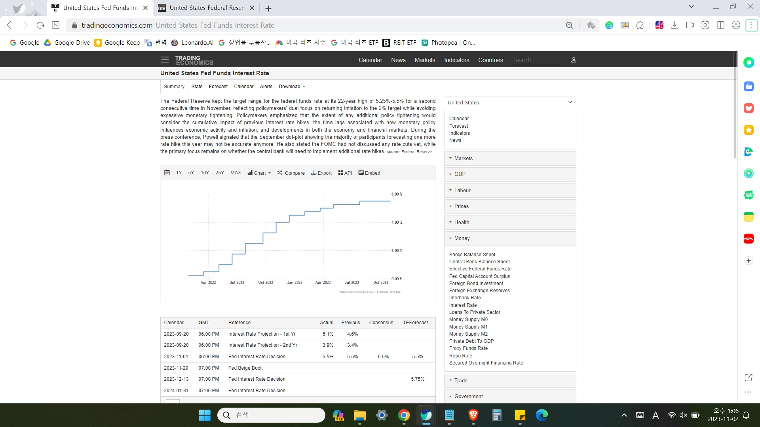The height and width of the screenshot is (427, 760).
Task: Click the user account icon in site header
Action: (x=574, y=60)
